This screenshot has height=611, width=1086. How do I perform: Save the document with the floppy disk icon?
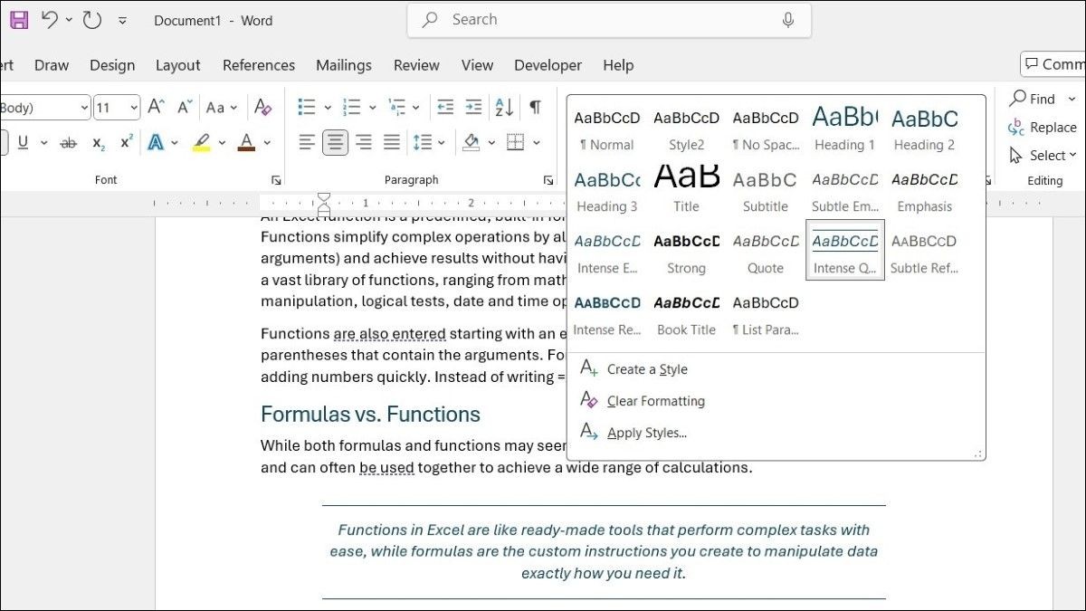19,20
